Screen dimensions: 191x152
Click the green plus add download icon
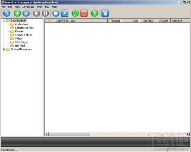point(17,13)
